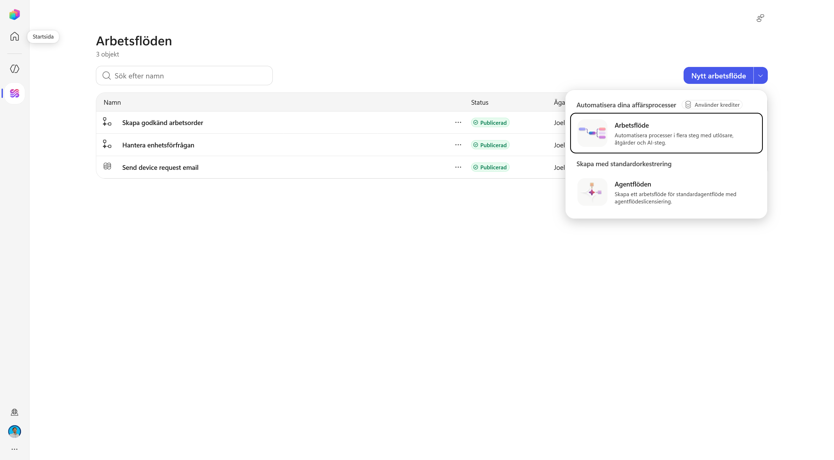The height and width of the screenshot is (460, 834).
Task: Sort by the Status column header
Action: [x=479, y=102]
